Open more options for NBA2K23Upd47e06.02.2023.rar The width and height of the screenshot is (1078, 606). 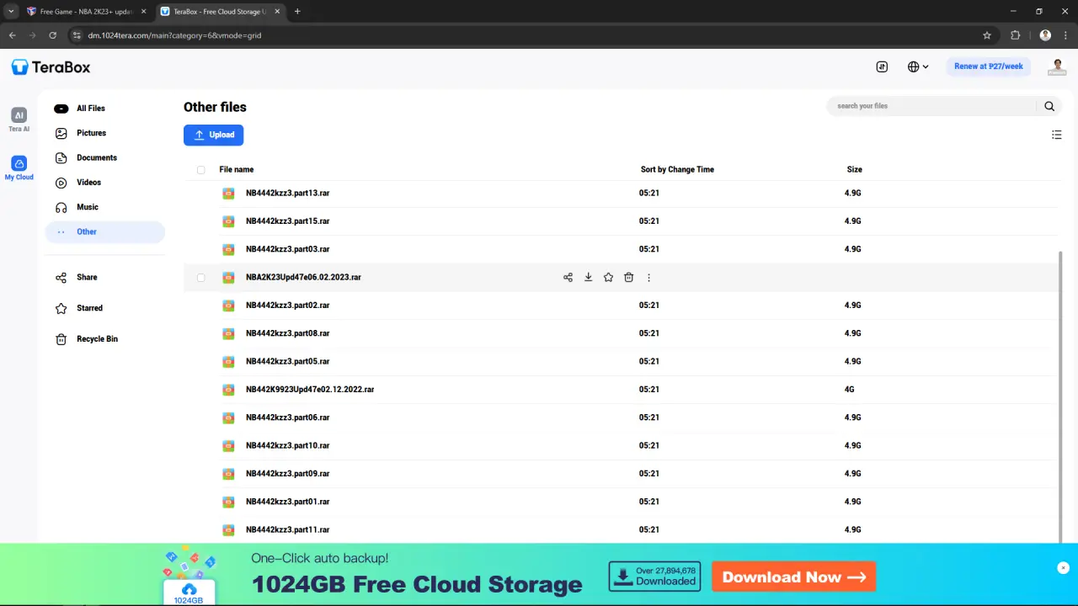[648, 277]
